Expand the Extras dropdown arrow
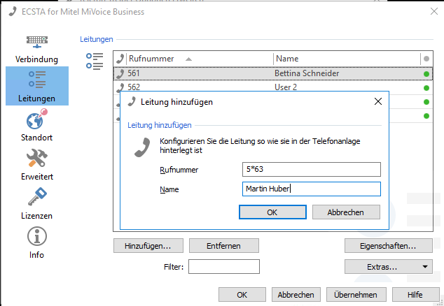This screenshot has height=306, width=444. tap(426, 266)
